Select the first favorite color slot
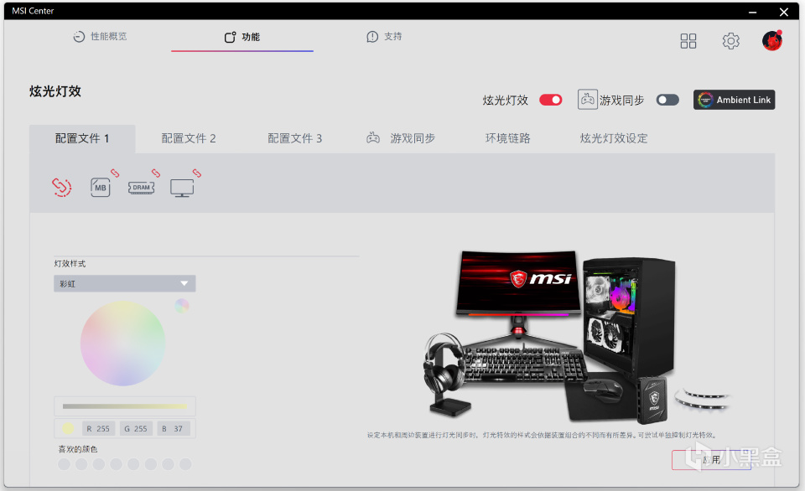This screenshot has height=491, width=805. click(x=65, y=464)
